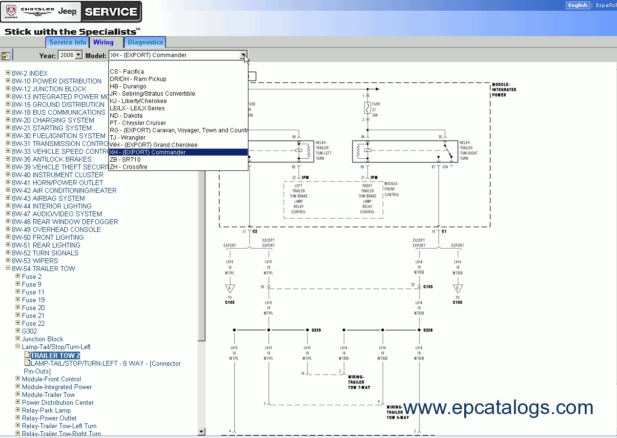Screen dimensions: 617x438
Task: Click the navigation pane toggle icon
Action: [x=6, y=56]
